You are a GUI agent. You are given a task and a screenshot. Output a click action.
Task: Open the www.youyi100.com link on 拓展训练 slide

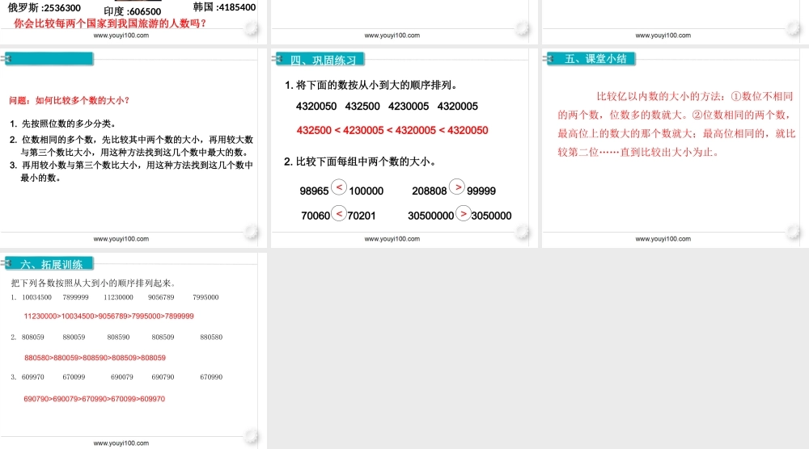121,443
